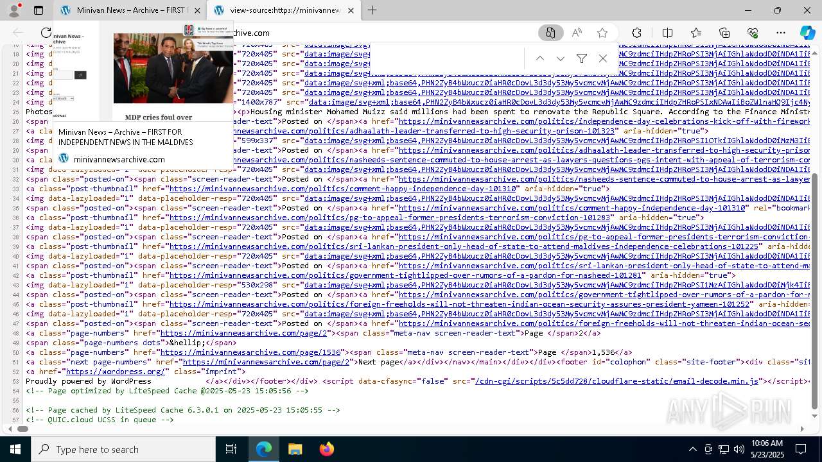Screen dimensions: 822x462
Task: Click the scroll right arrow
Action: point(802,429)
